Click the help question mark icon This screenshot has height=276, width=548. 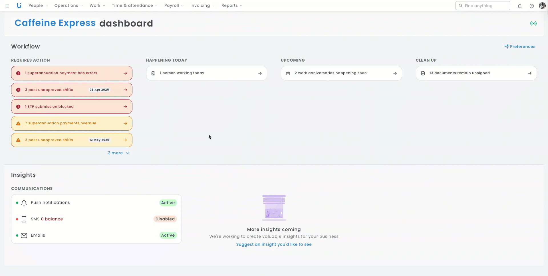pyautogui.click(x=531, y=6)
